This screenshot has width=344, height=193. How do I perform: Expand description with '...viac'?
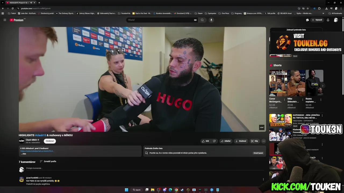pos(23,154)
